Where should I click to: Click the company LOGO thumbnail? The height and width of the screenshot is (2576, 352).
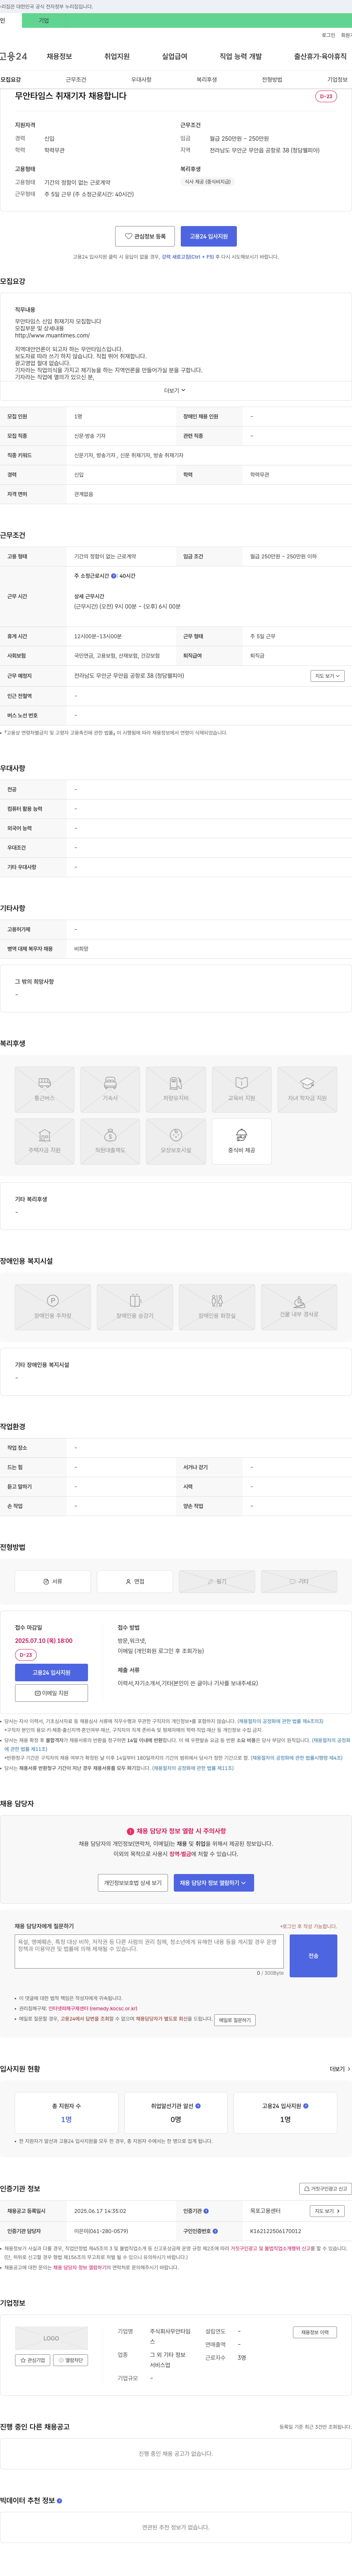point(51,2338)
